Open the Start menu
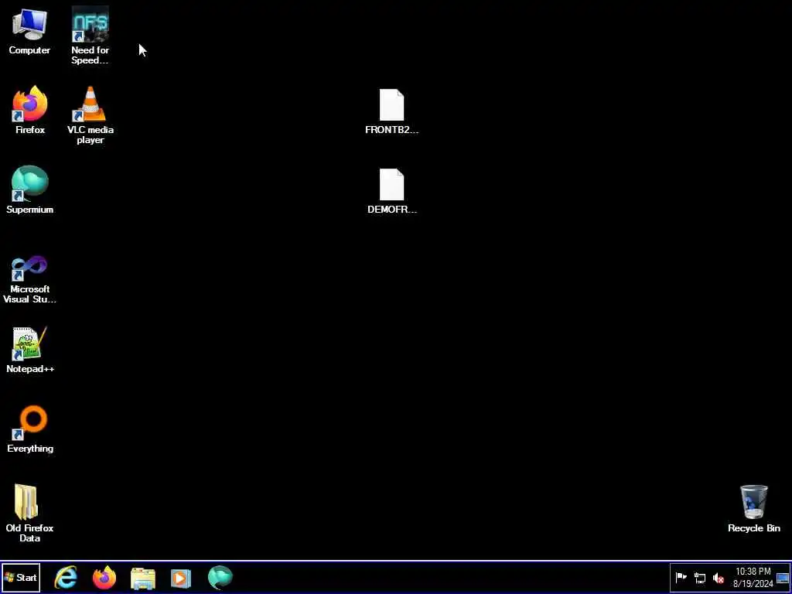792x594 pixels. tap(21, 577)
